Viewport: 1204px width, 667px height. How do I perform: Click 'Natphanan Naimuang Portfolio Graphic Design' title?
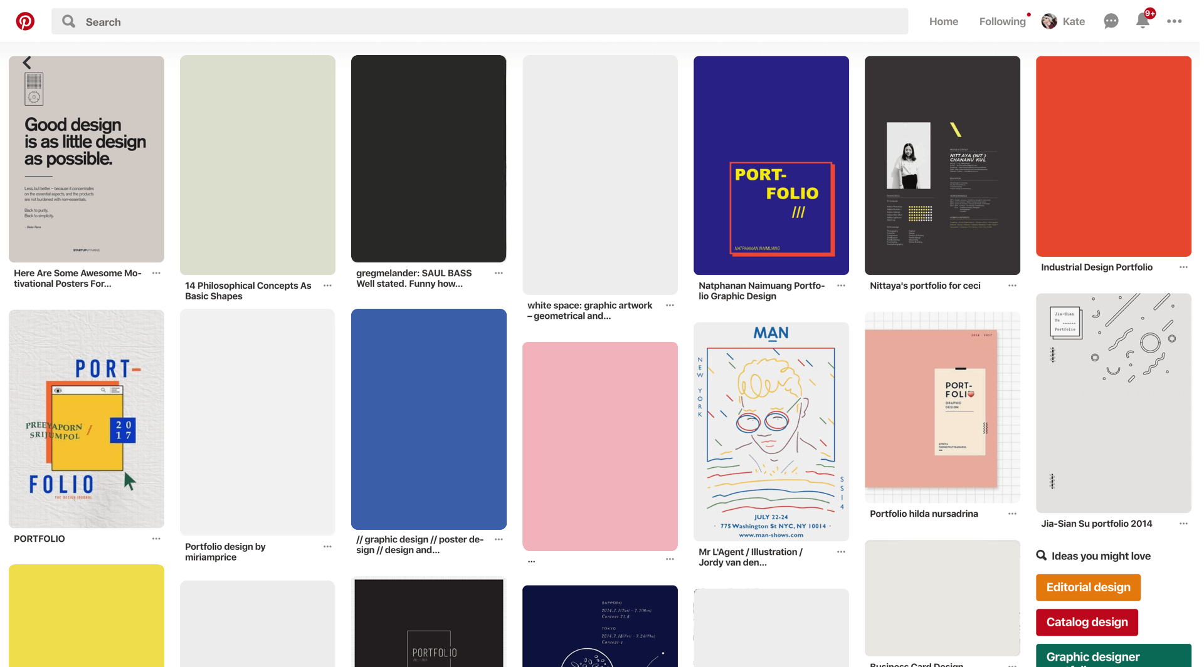[761, 291]
